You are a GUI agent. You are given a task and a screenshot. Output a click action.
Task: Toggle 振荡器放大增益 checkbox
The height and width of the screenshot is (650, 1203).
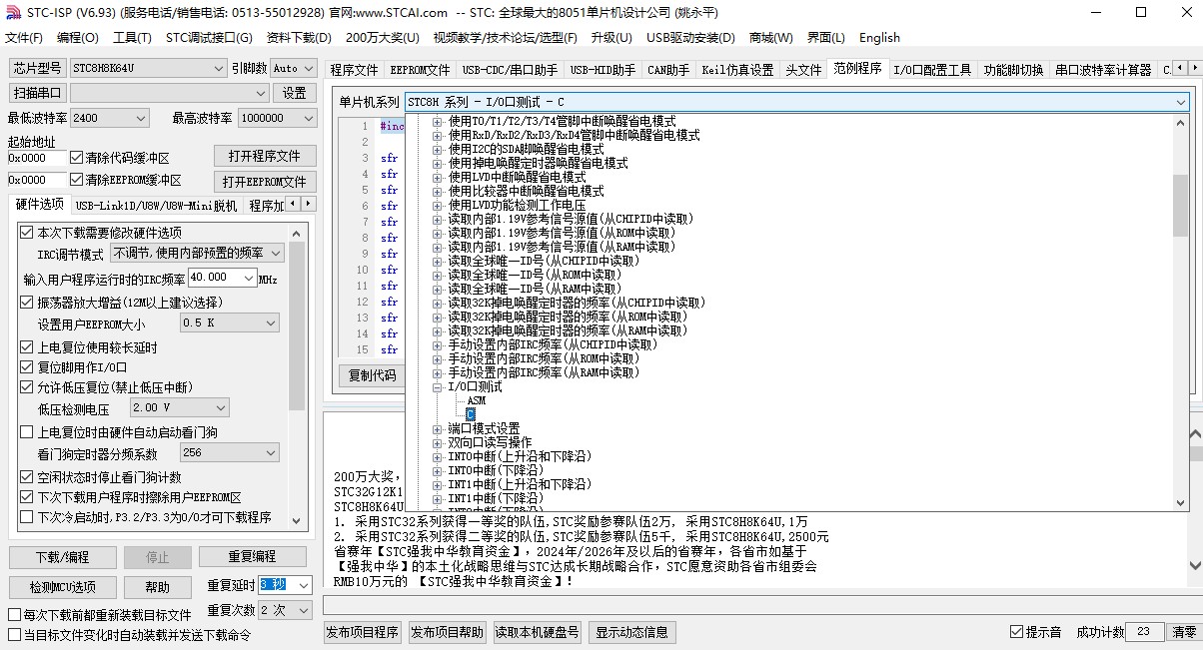27,303
